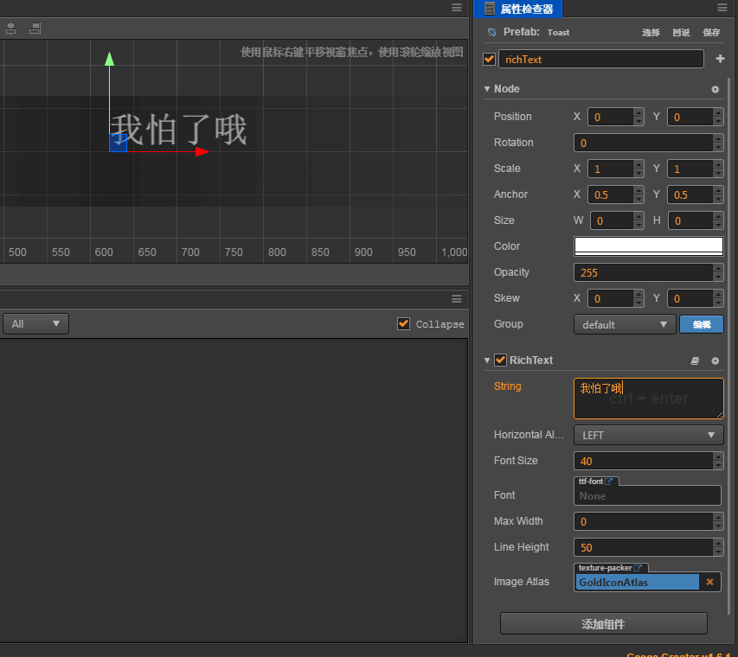The image size is (738, 657).
Task: Toggle the RichText component enabled checkbox
Action: (500, 360)
